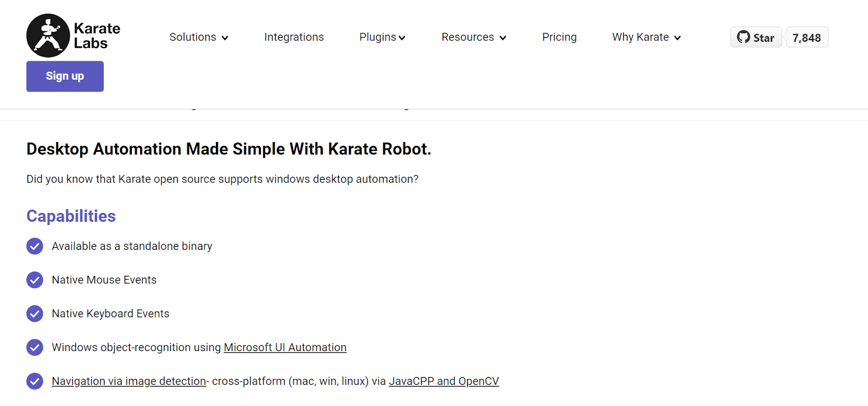Expand the Solutions dropdown chevron
868x406 pixels.
[225, 38]
